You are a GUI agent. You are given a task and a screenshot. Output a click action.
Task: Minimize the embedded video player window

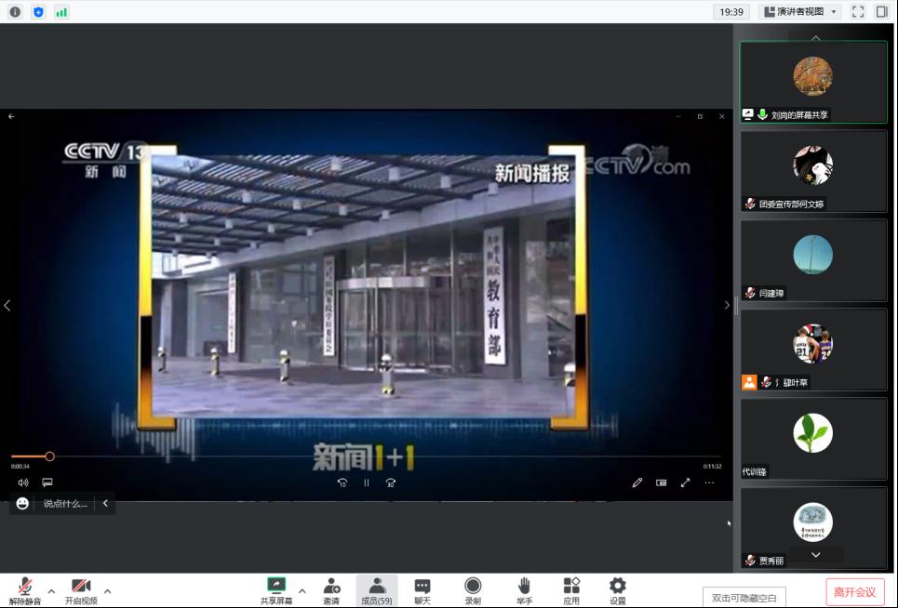pos(678,116)
